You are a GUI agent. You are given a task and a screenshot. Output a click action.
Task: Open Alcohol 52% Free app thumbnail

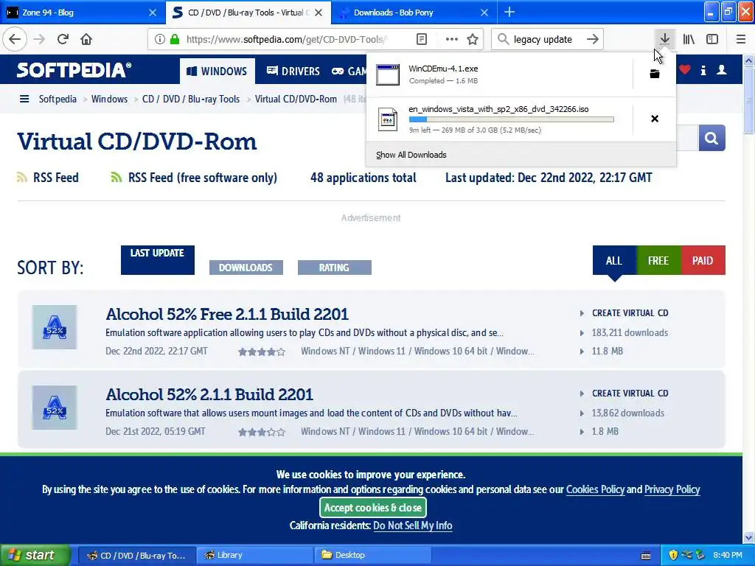click(x=55, y=327)
